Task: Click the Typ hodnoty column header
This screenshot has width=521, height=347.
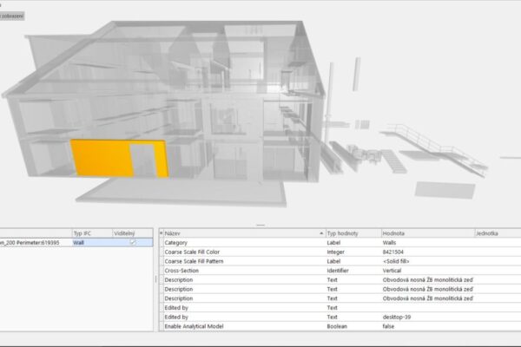Action: pyautogui.click(x=352, y=233)
